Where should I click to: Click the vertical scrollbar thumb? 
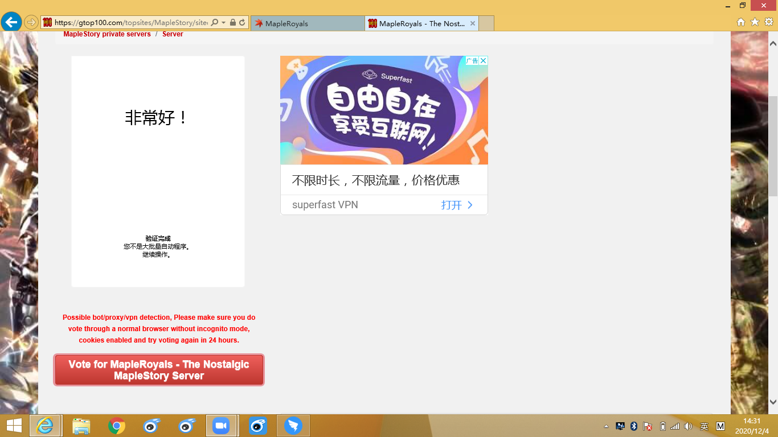pyautogui.click(x=773, y=146)
